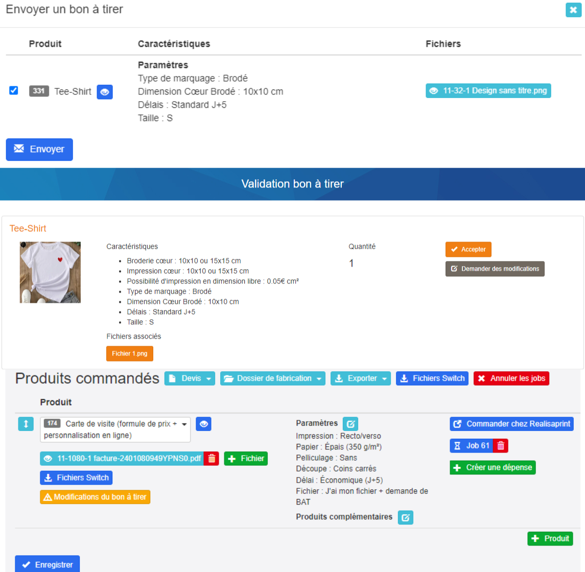Uncheck the Tee-Shirt product checkbox

[14, 90]
